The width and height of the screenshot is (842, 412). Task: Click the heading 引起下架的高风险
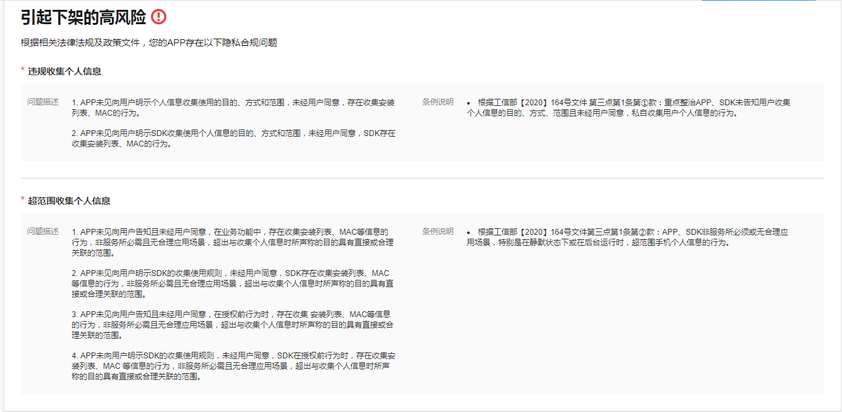click(x=83, y=18)
